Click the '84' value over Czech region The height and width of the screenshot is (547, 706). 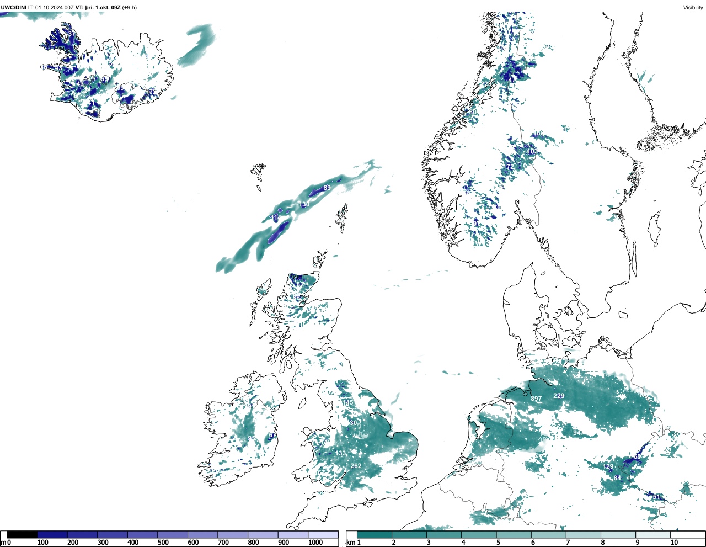[x=617, y=478]
